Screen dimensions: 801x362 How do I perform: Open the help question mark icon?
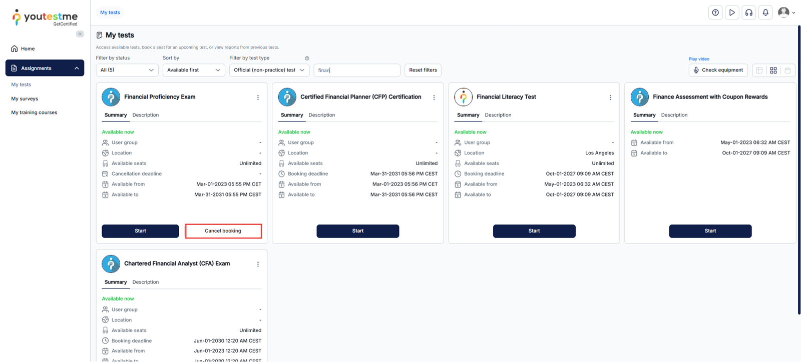715,12
